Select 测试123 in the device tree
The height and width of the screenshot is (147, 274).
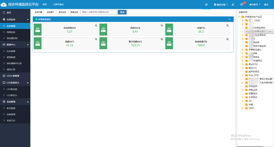click(252, 68)
